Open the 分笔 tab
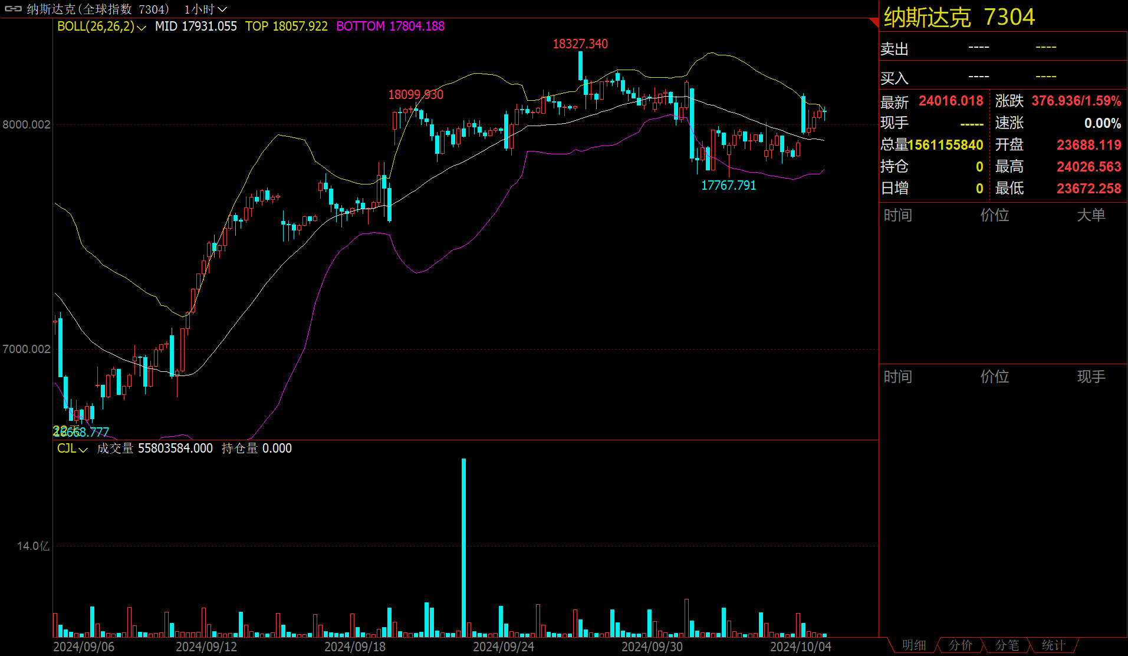Image resolution: width=1128 pixels, height=656 pixels. [x=1007, y=645]
